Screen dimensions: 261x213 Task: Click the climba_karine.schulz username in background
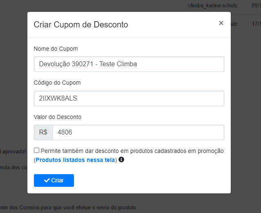click(x=212, y=5)
